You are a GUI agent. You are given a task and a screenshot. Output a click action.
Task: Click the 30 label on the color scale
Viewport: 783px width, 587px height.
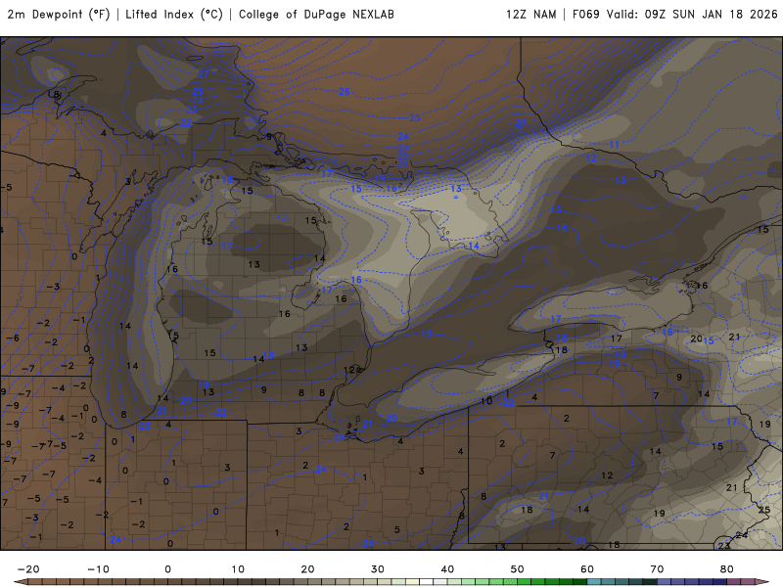(x=378, y=569)
